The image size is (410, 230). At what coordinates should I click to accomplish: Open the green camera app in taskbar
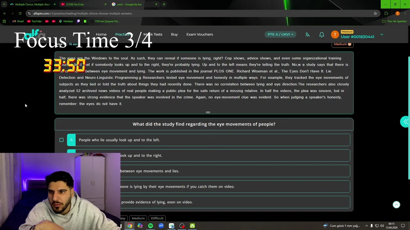coord(192,226)
